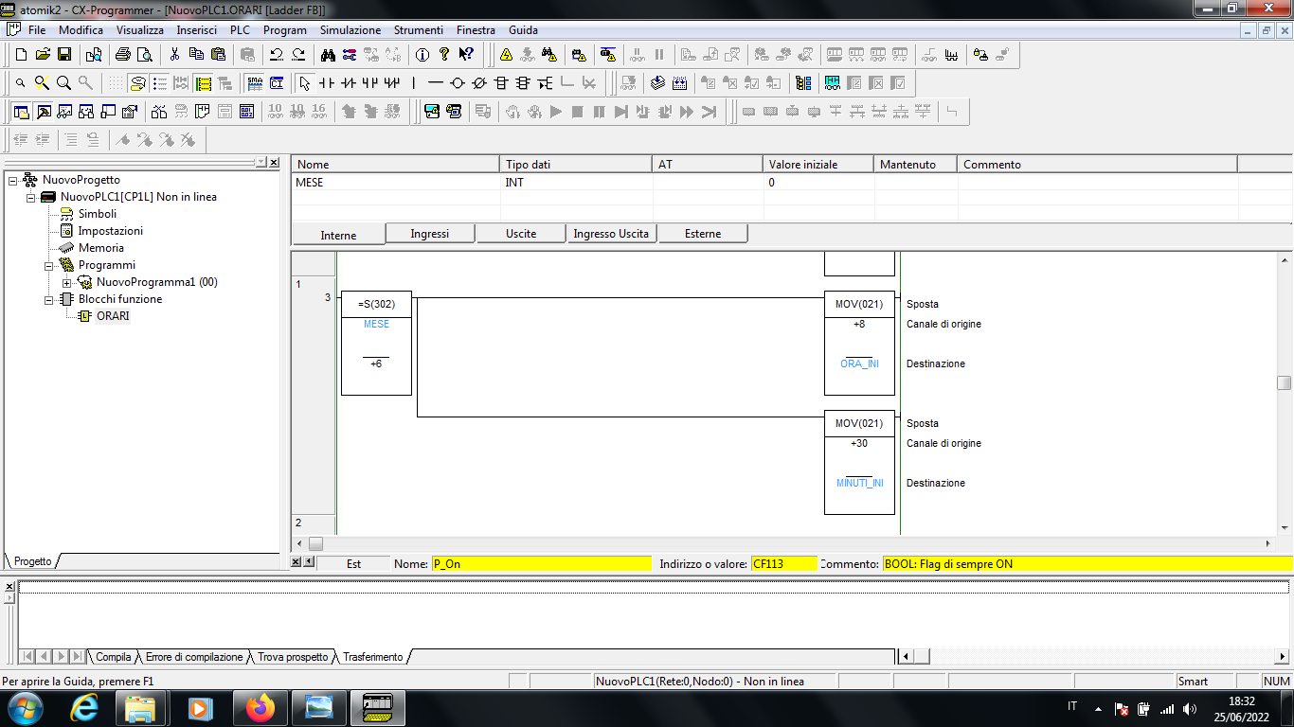Collapse the Blocchi funzione tree node
This screenshot has height=727, width=1294.
click(x=49, y=299)
